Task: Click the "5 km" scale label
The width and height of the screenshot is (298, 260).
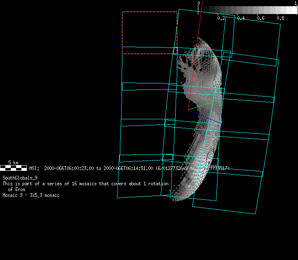Action: point(14,163)
